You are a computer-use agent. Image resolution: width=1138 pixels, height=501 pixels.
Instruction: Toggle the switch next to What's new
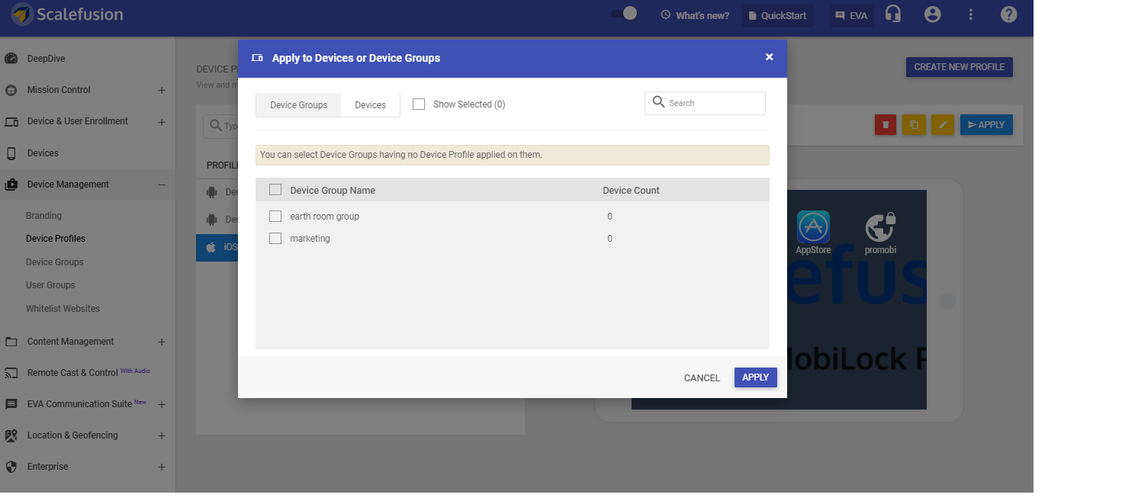click(624, 13)
